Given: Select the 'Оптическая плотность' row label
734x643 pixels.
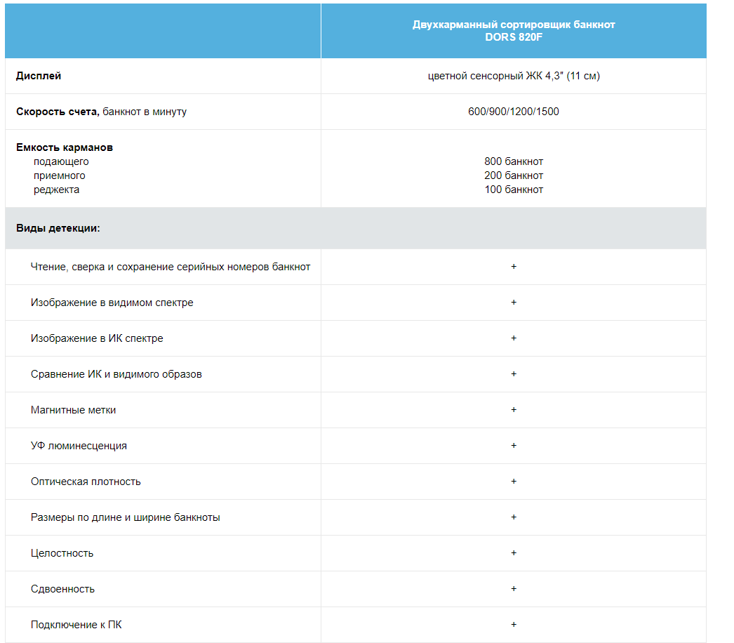Looking at the screenshot, I should (x=86, y=482).
